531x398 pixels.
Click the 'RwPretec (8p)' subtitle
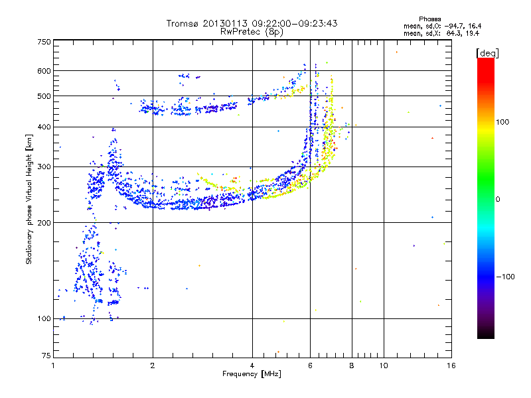[x=252, y=32]
